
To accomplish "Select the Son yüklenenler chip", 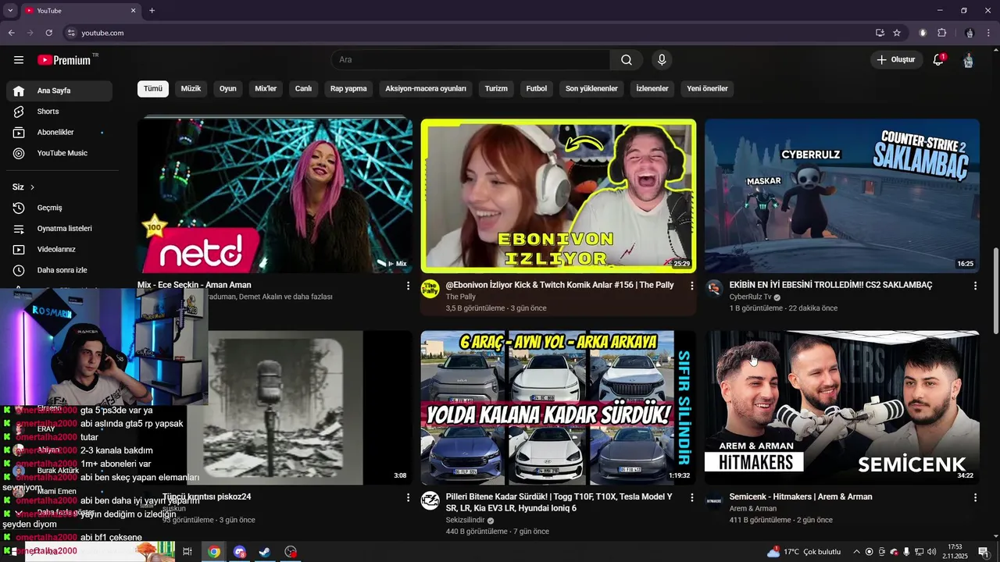I will tap(591, 89).
